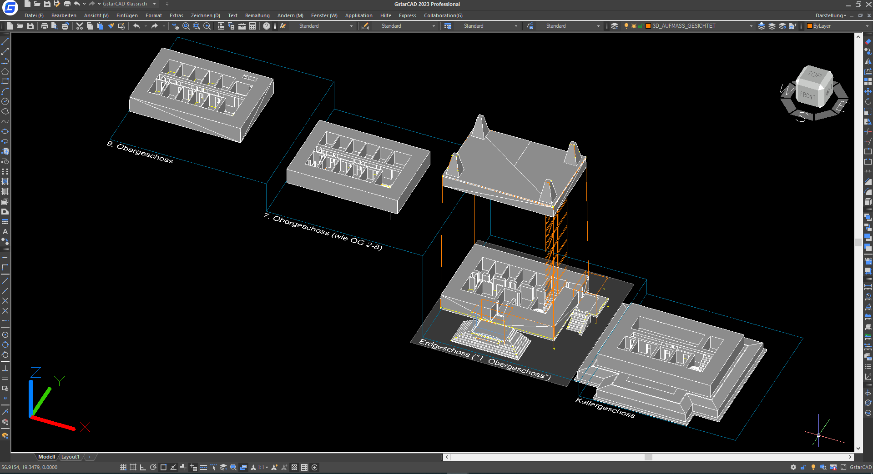Toggle Polar tracking in status bar
873x474 pixels.
[153, 467]
